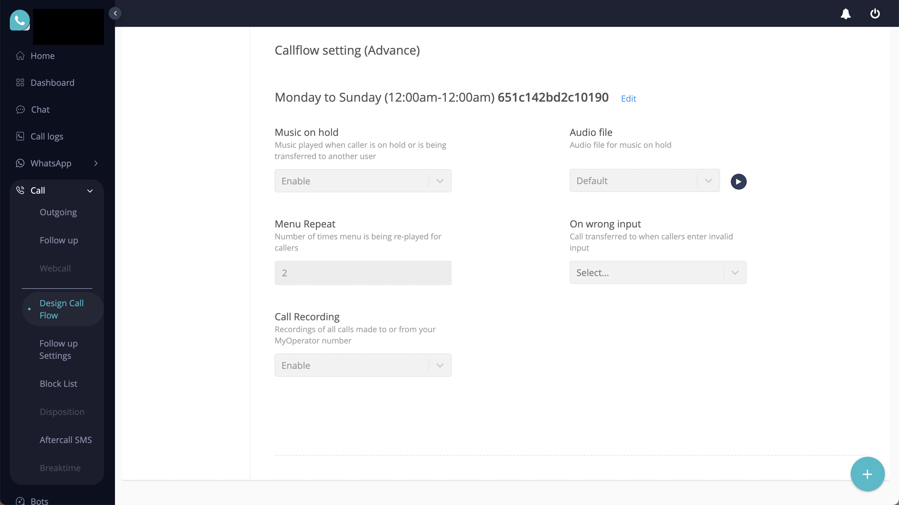Open the Home section from sidebar
The width and height of the screenshot is (899, 505).
point(42,55)
